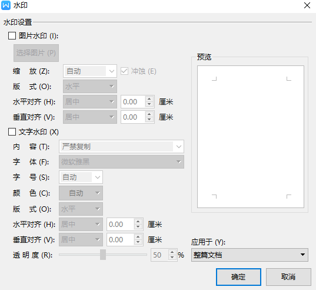Screen dimensions: 316x290
Task: Enable the 图片水印 checkbox
Action: point(12,36)
